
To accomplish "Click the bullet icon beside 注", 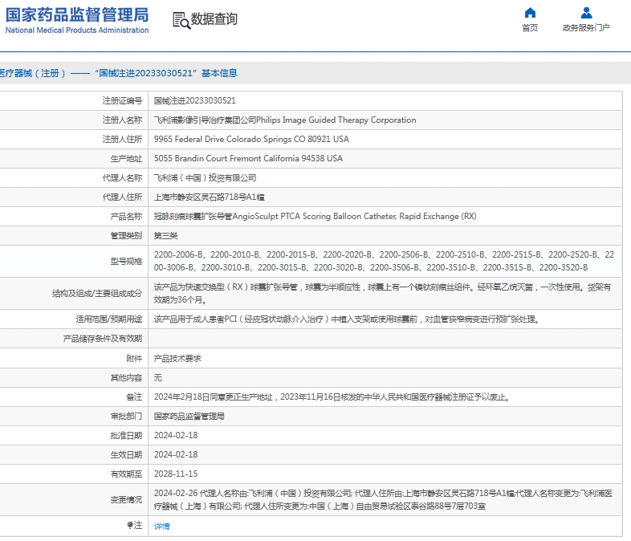I will pos(129,525).
